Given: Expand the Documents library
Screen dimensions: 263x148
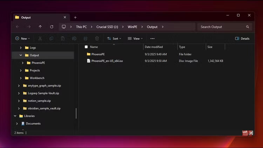Looking at the screenshot, I should pos(17,124).
